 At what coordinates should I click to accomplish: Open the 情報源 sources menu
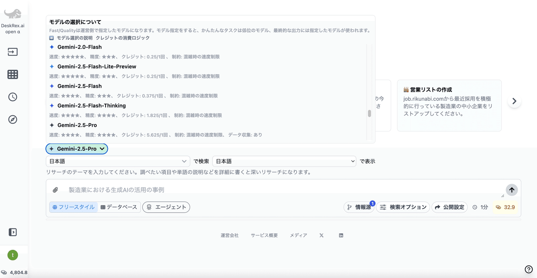pos(359,207)
